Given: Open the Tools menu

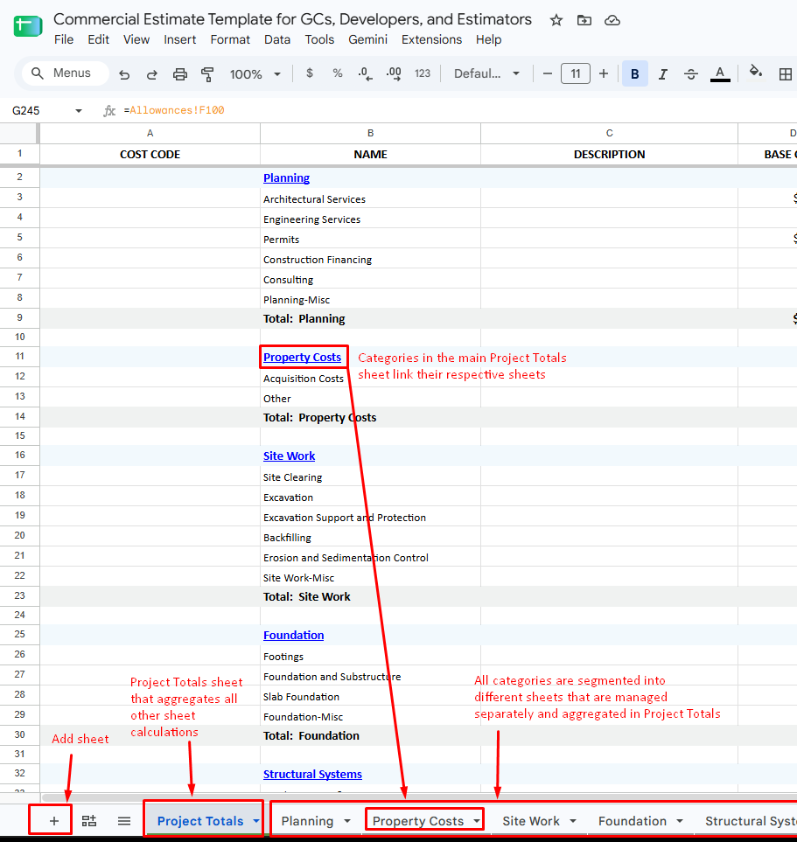Looking at the screenshot, I should click(x=319, y=39).
